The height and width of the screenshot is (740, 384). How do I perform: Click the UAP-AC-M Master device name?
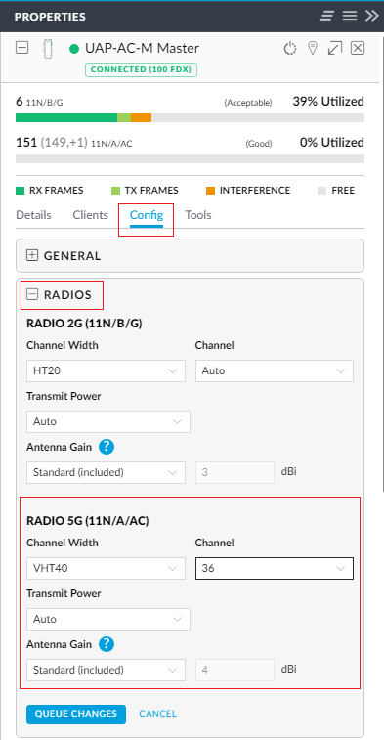(x=142, y=48)
